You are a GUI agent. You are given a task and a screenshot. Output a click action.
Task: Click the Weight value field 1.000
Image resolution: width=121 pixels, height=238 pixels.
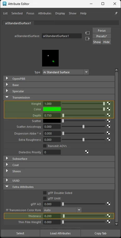click(52, 104)
